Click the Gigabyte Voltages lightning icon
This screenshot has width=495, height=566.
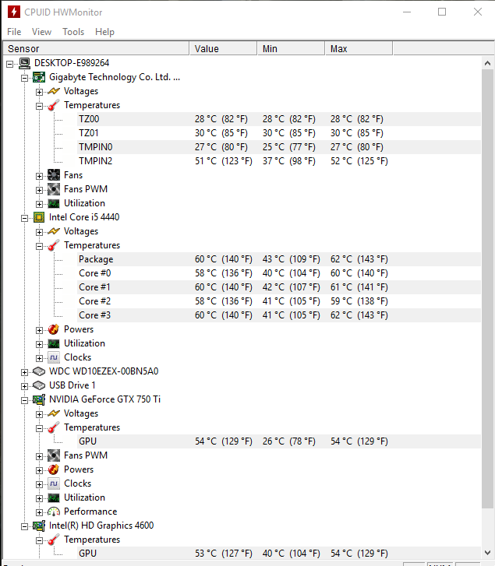[54, 91]
